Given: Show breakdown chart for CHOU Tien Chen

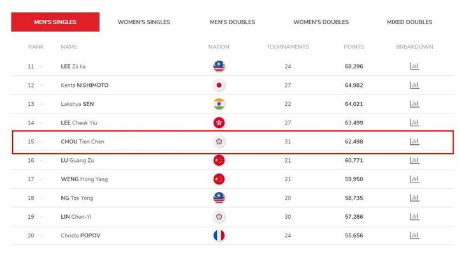Looking at the screenshot, I should (414, 142).
